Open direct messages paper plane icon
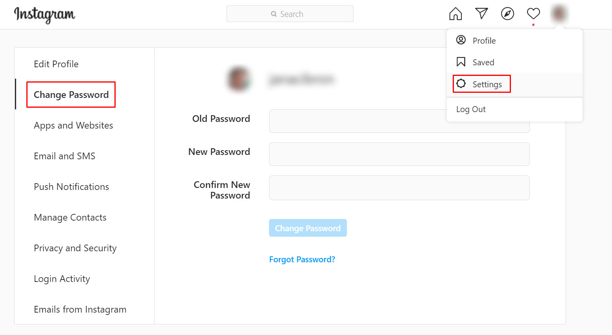 tap(481, 14)
